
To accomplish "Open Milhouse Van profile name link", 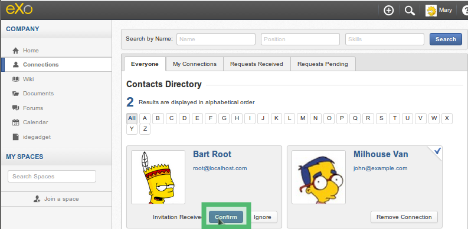I will [381, 154].
